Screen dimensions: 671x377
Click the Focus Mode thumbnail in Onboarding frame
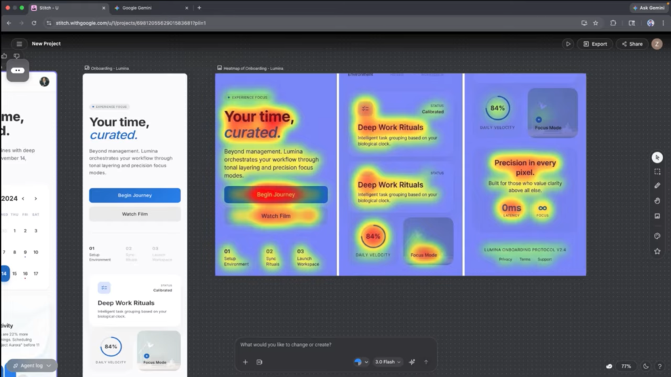coord(159,350)
